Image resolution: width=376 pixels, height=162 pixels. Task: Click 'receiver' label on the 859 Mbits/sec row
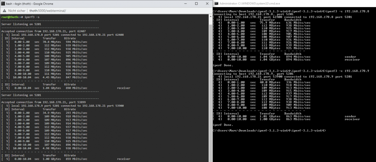(124, 159)
